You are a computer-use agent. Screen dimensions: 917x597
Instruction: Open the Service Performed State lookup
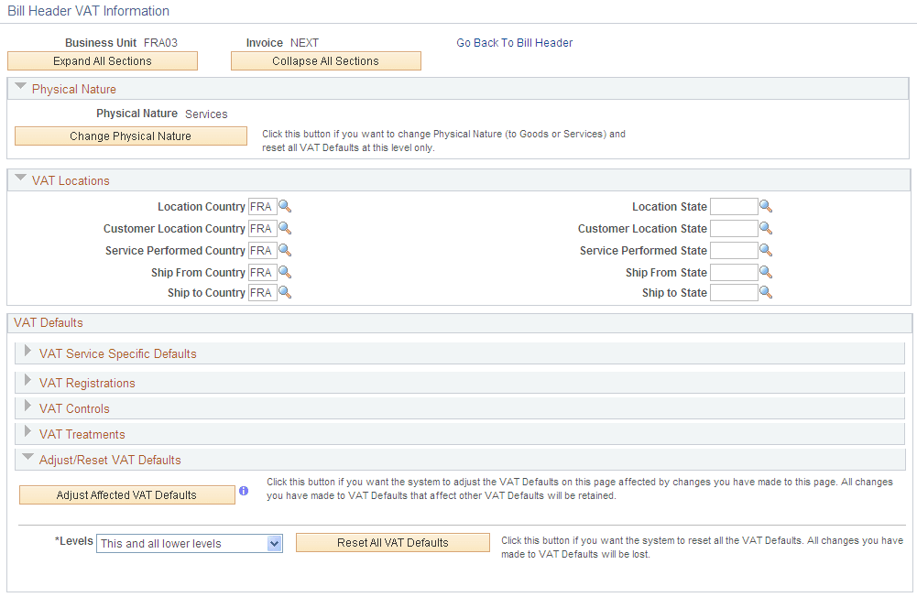point(766,250)
